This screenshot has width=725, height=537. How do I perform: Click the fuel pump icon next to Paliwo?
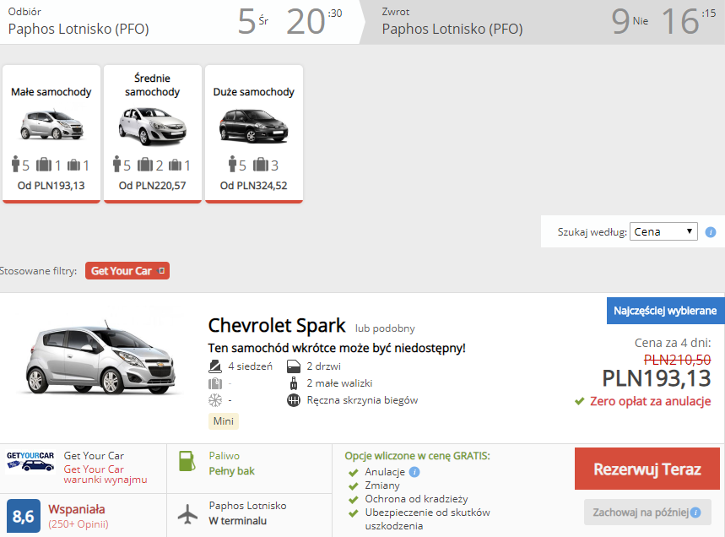click(187, 461)
